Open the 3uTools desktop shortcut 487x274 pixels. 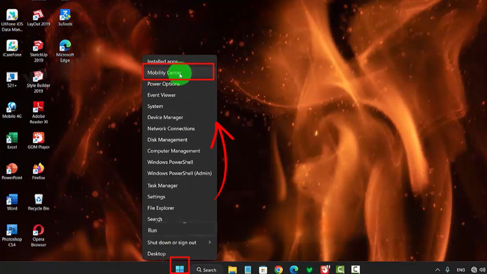click(65, 18)
